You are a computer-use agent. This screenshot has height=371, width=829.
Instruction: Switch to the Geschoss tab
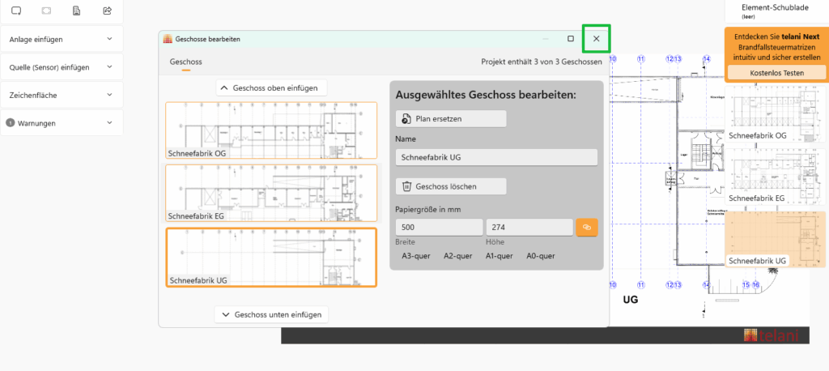[185, 62]
